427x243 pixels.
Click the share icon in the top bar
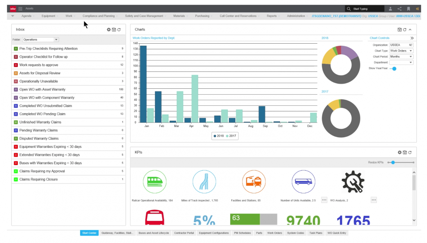(399, 9)
